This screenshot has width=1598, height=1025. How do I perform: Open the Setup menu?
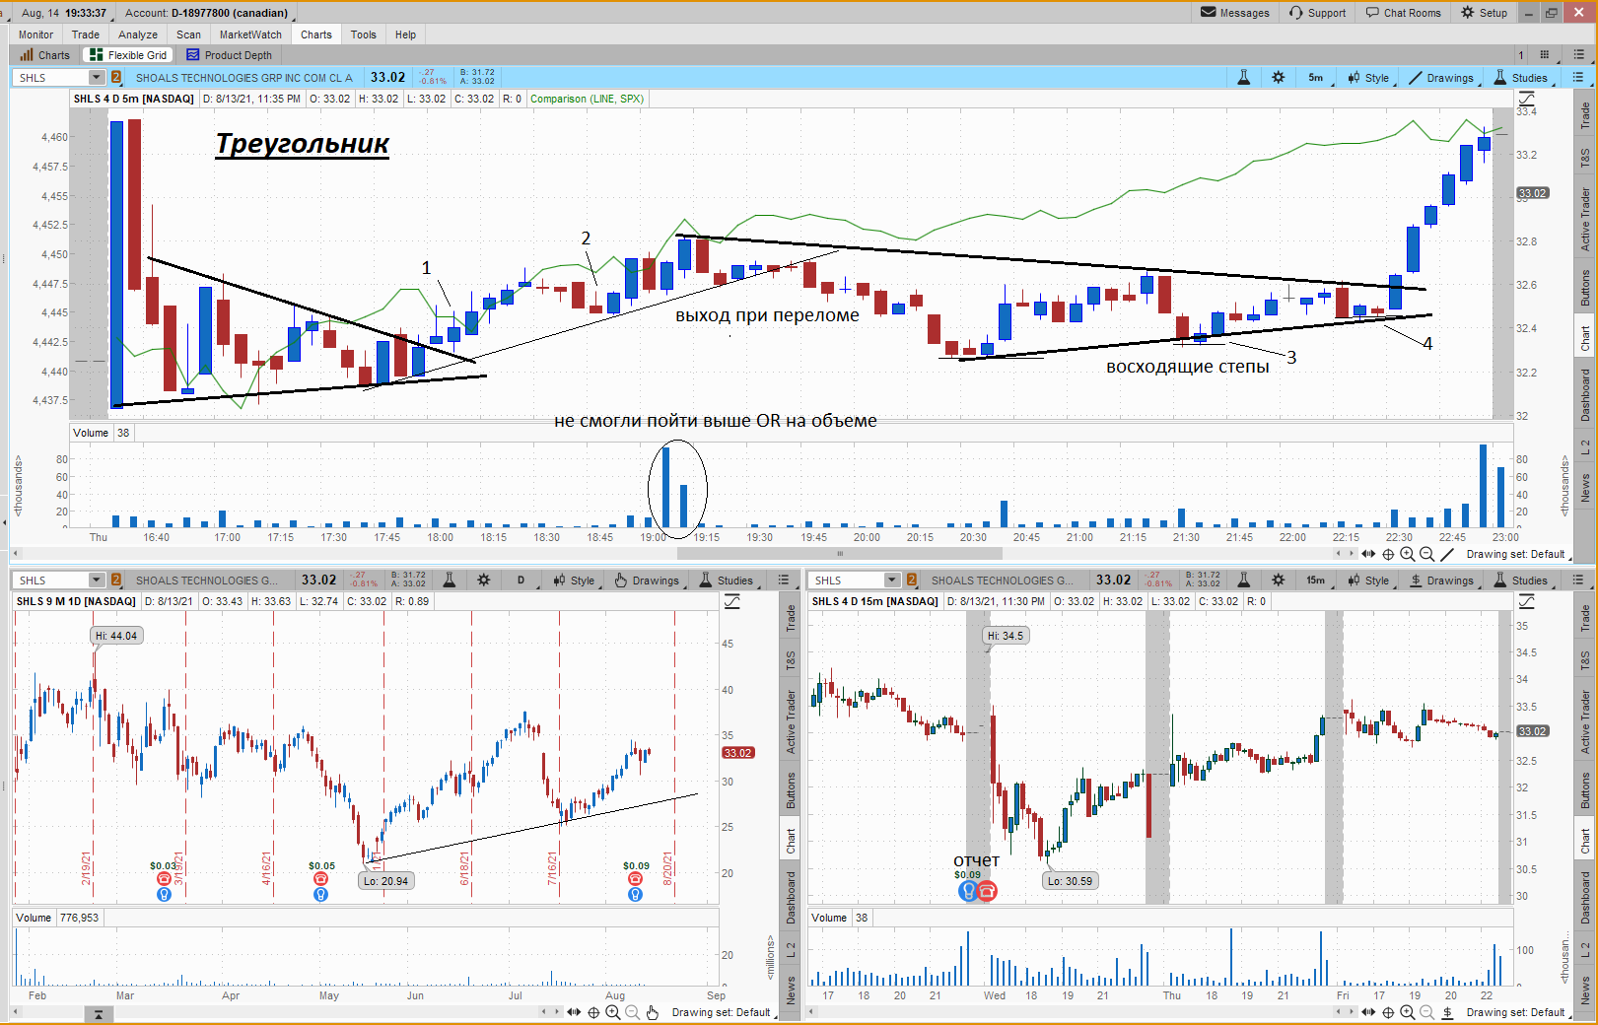click(x=1484, y=13)
